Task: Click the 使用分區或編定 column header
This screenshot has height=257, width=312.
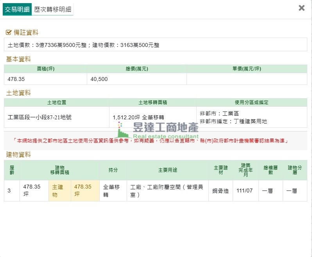Action: [251, 102]
